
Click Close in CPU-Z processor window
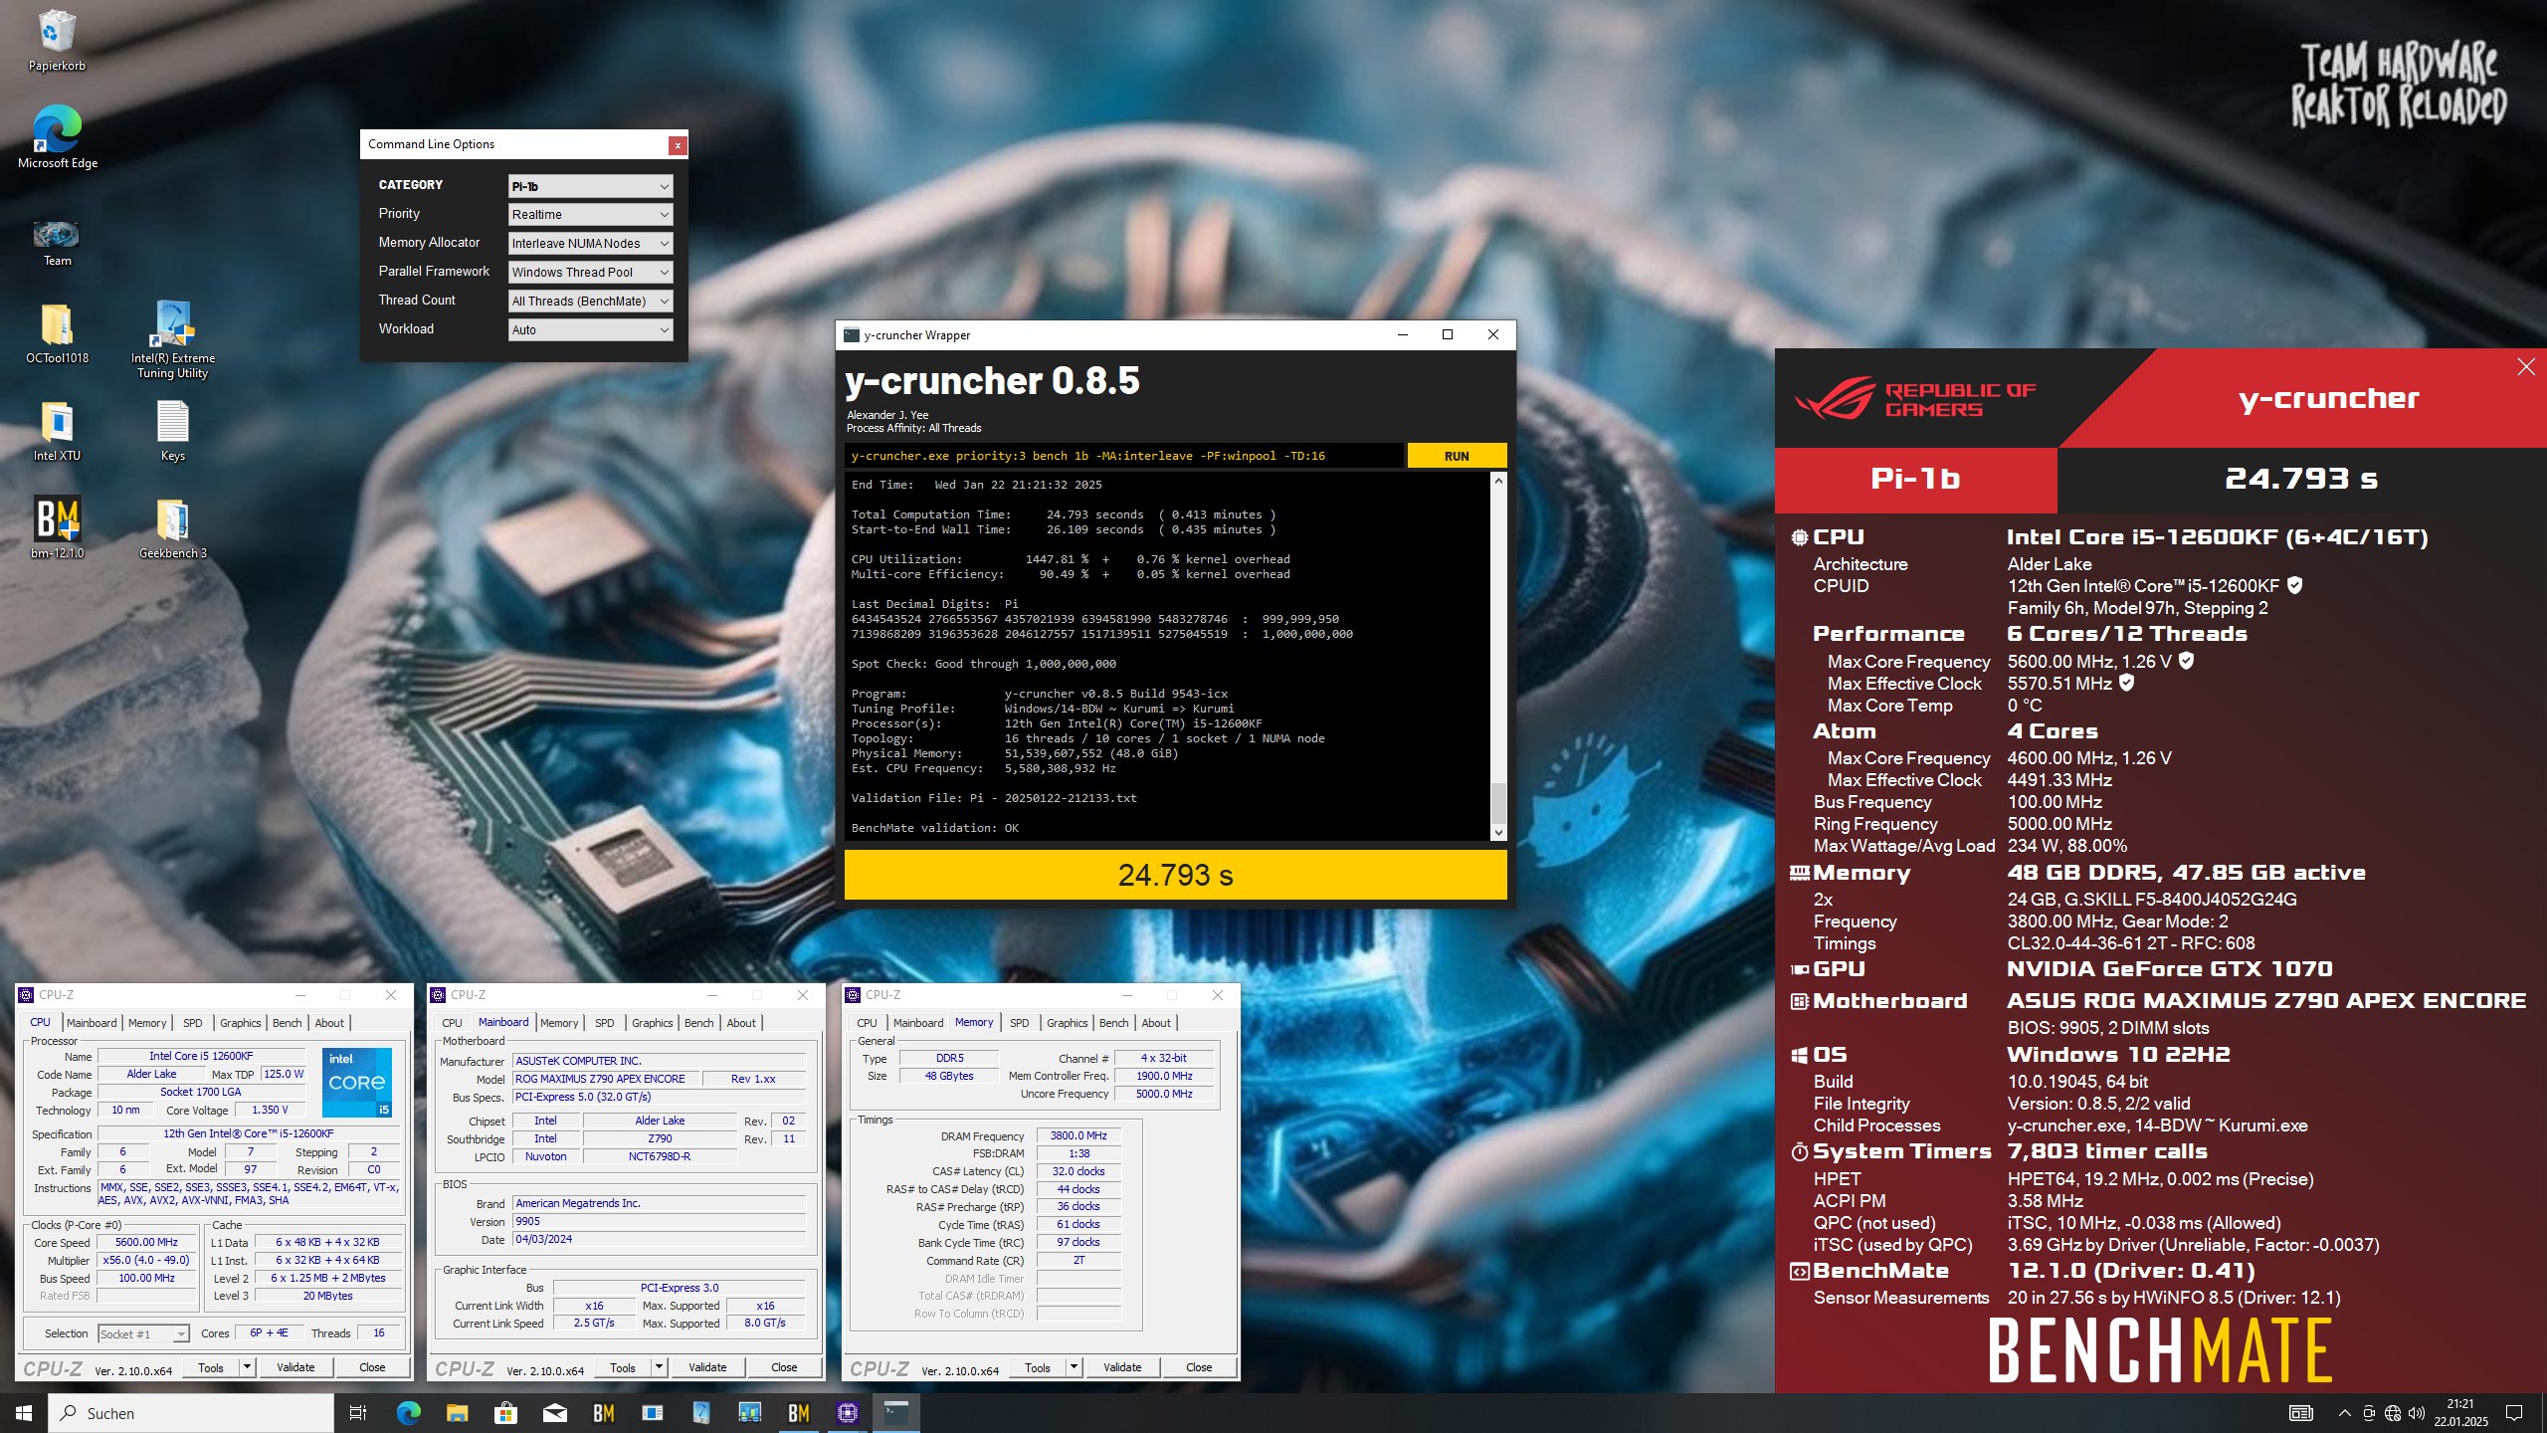click(372, 1367)
